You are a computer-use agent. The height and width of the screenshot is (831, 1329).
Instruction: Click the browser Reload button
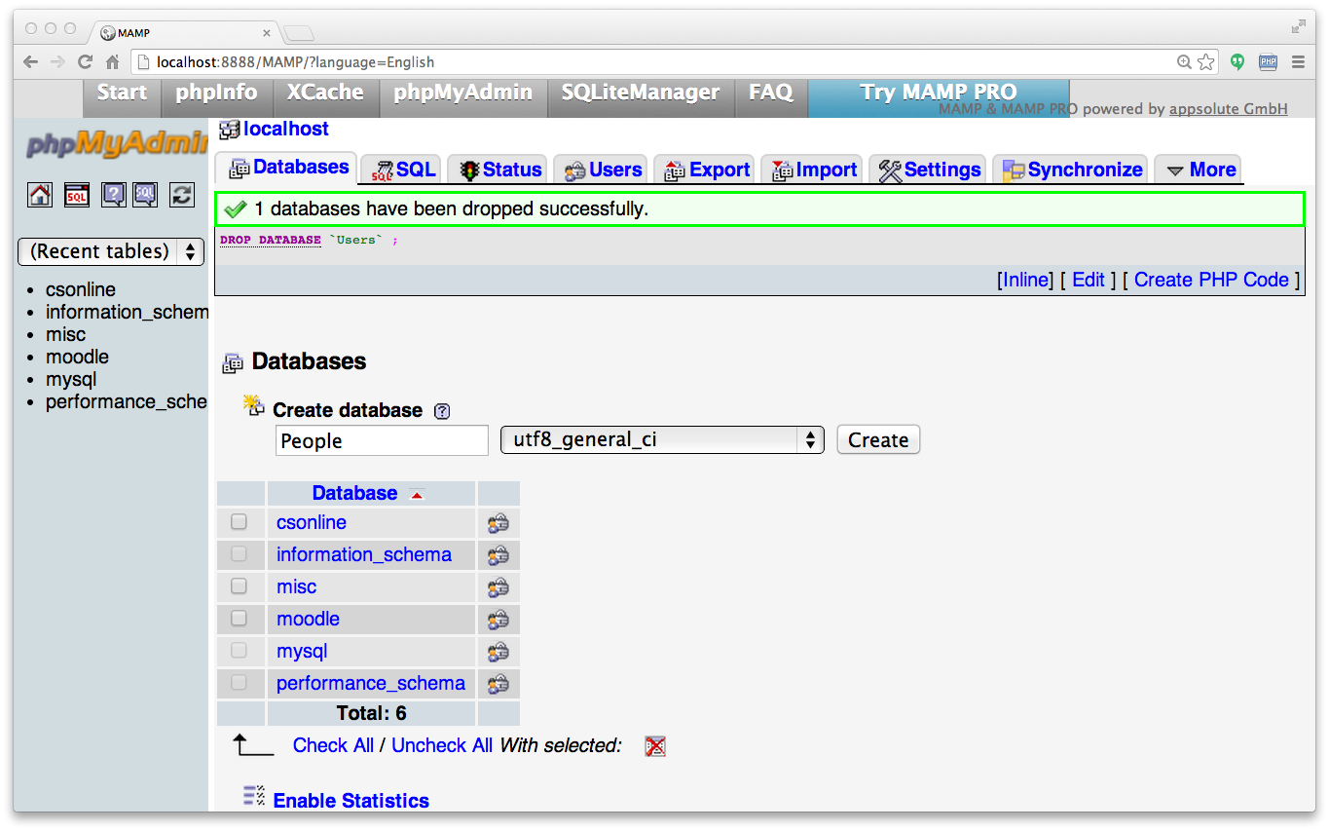click(86, 62)
